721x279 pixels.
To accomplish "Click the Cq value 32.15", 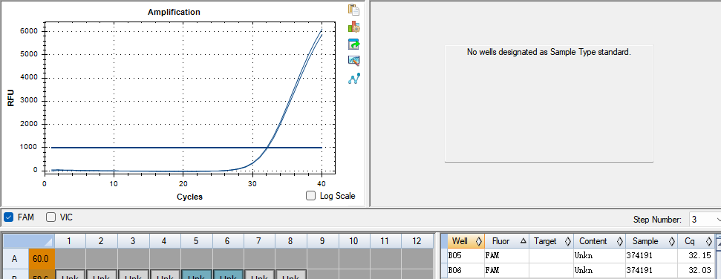I will [696, 255].
